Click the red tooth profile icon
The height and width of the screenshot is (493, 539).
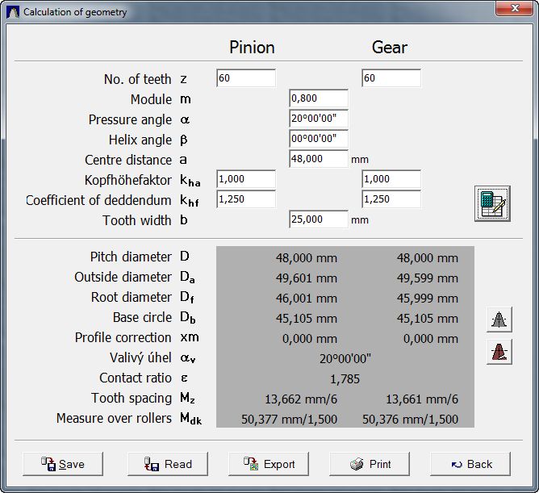click(x=499, y=352)
